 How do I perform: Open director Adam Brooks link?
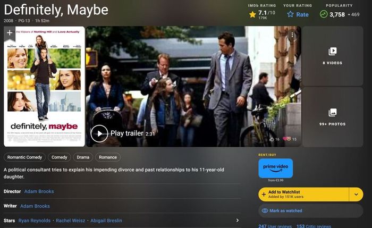(x=39, y=191)
